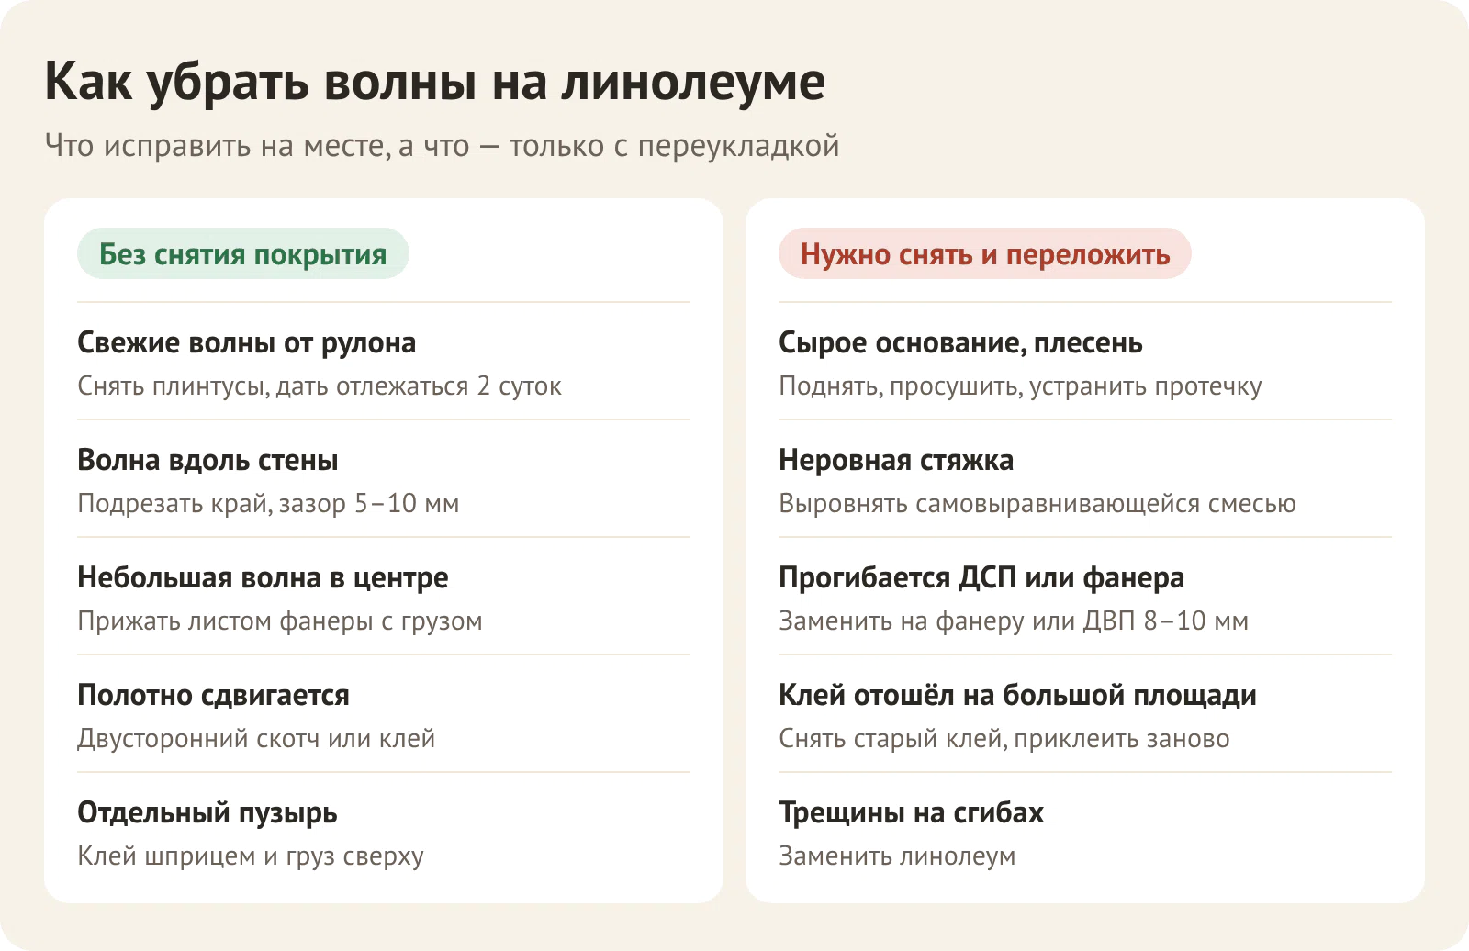Image resolution: width=1469 pixels, height=951 pixels.
Task: Click "Подрезать край, зазор 5–10 мм"
Action: click(268, 504)
